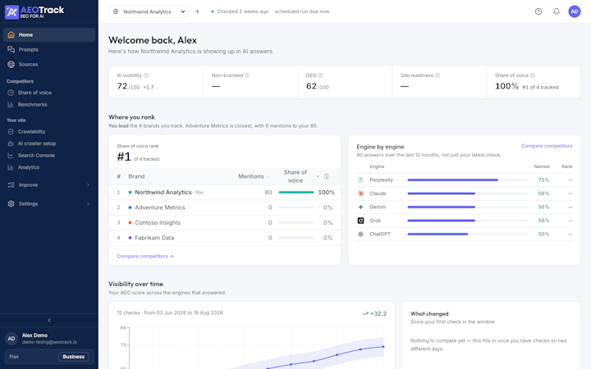Image resolution: width=591 pixels, height=369 pixels.
Task: Click the AI visibility info icon
Action: pos(146,75)
